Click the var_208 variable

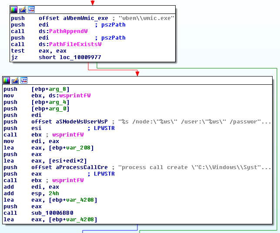78,148
